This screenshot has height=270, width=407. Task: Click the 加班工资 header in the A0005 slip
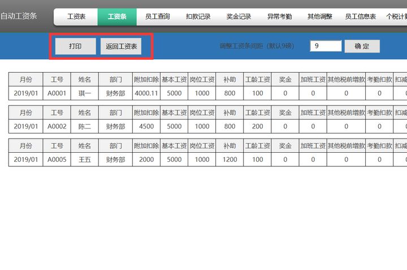click(x=313, y=146)
